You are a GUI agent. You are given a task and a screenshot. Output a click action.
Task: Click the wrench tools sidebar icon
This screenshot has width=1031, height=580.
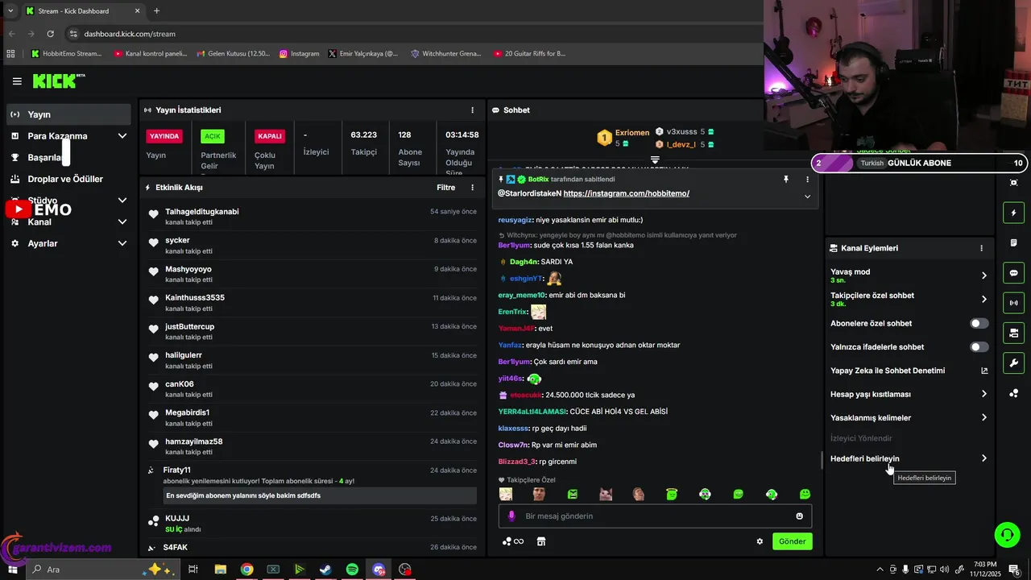pos(1013,362)
